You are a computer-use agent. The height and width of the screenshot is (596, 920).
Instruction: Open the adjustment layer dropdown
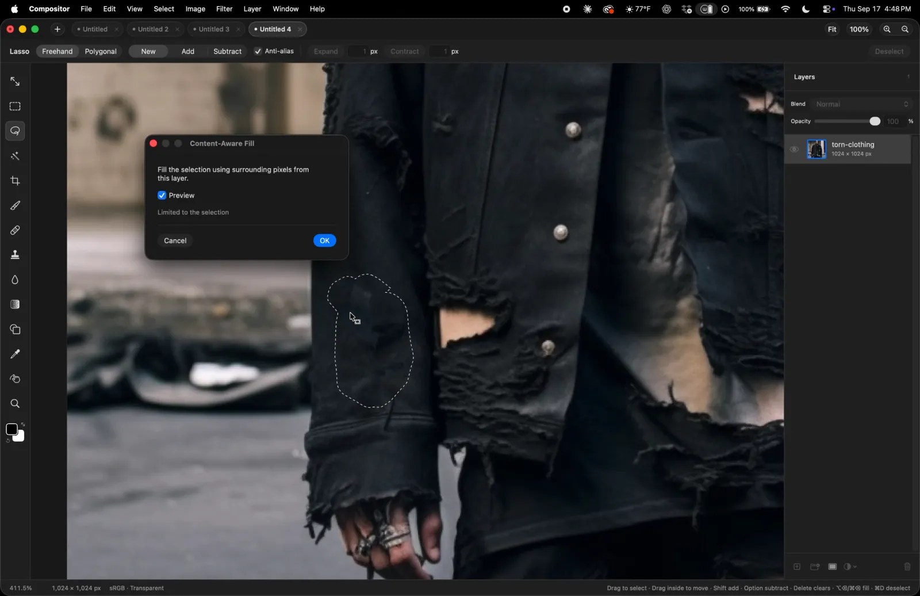point(850,567)
